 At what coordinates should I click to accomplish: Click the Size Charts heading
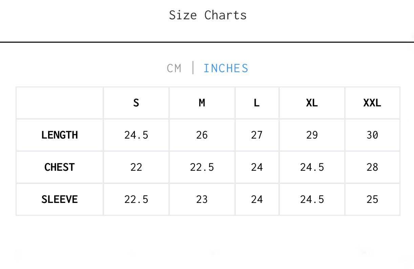coord(208,15)
